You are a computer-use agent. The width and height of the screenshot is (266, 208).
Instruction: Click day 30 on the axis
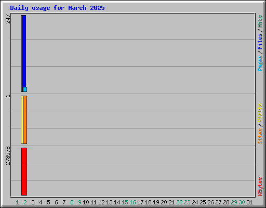click(x=242, y=202)
